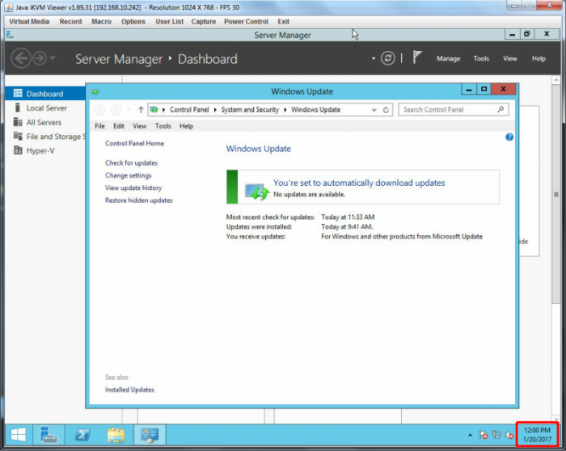The height and width of the screenshot is (451, 566).
Task: Click Change settings link
Action: click(128, 175)
